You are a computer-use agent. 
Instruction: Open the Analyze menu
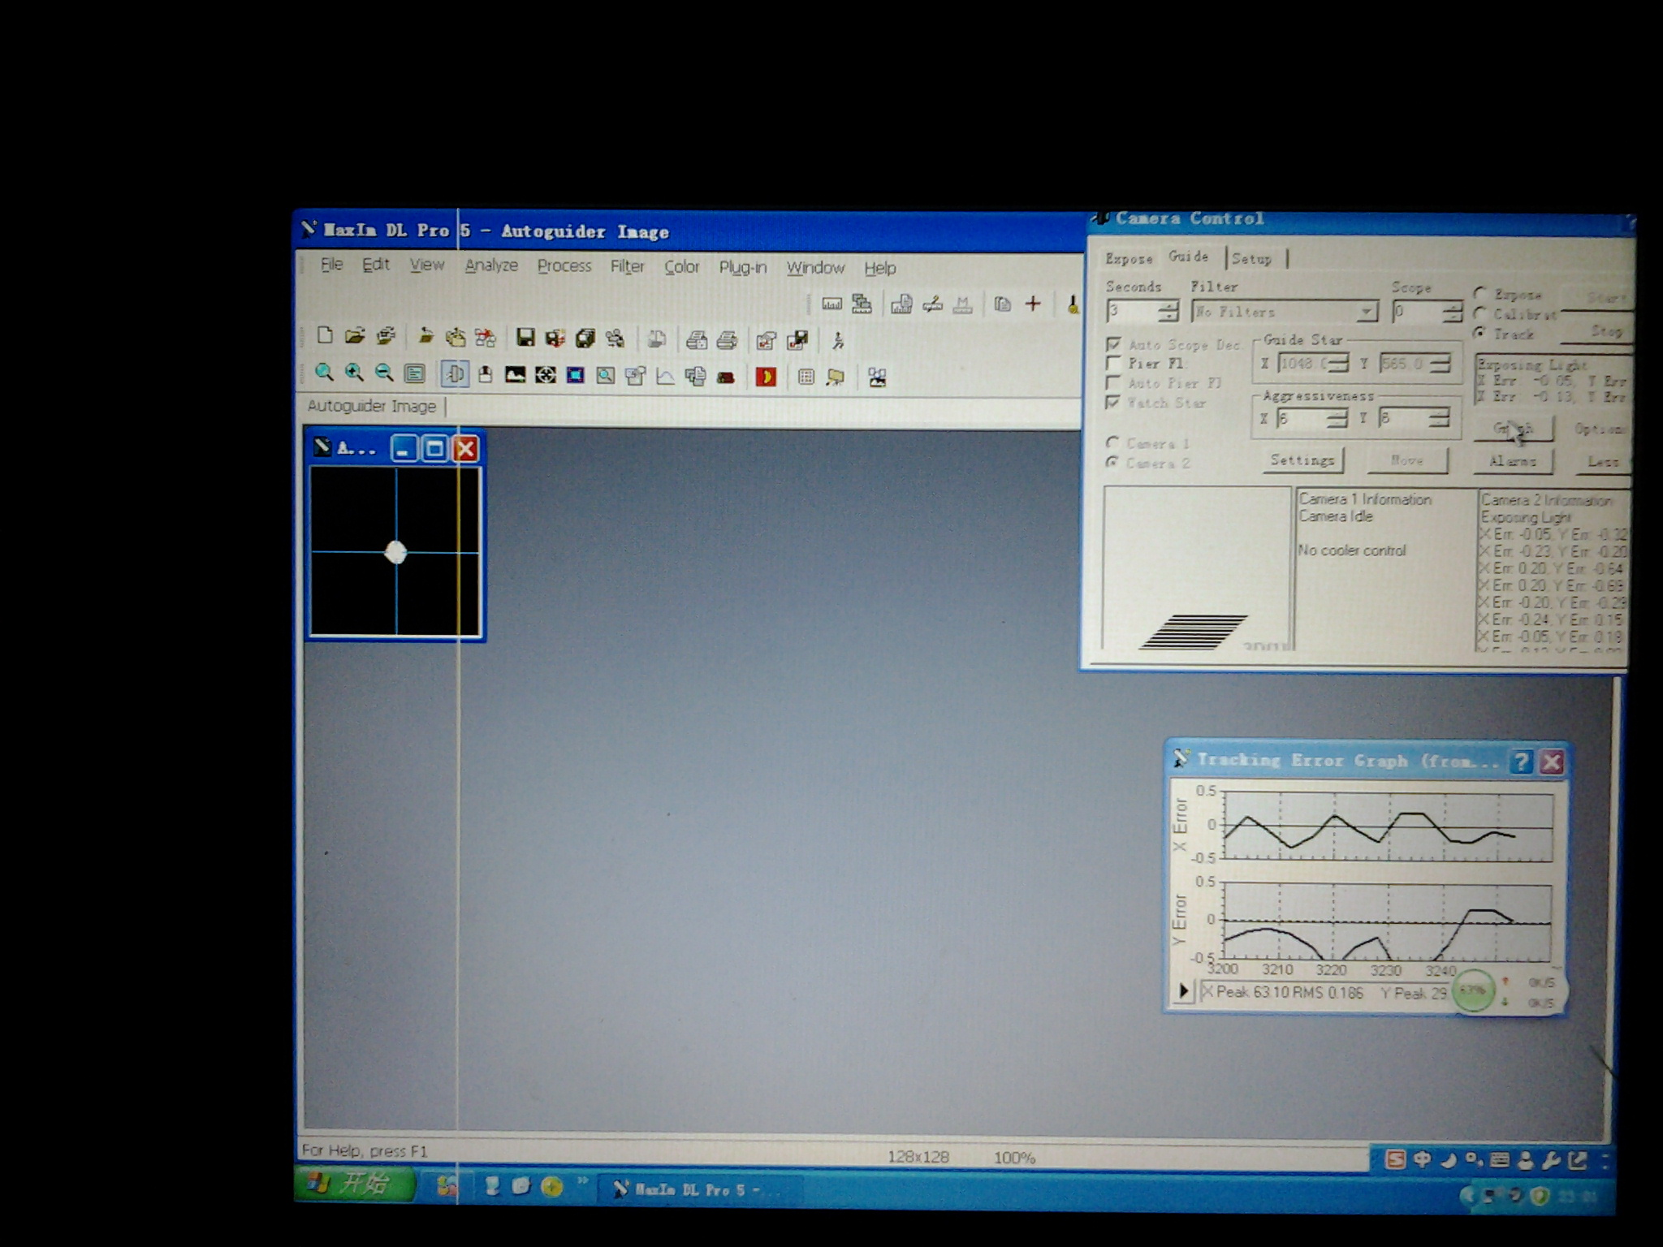tap(491, 265)
